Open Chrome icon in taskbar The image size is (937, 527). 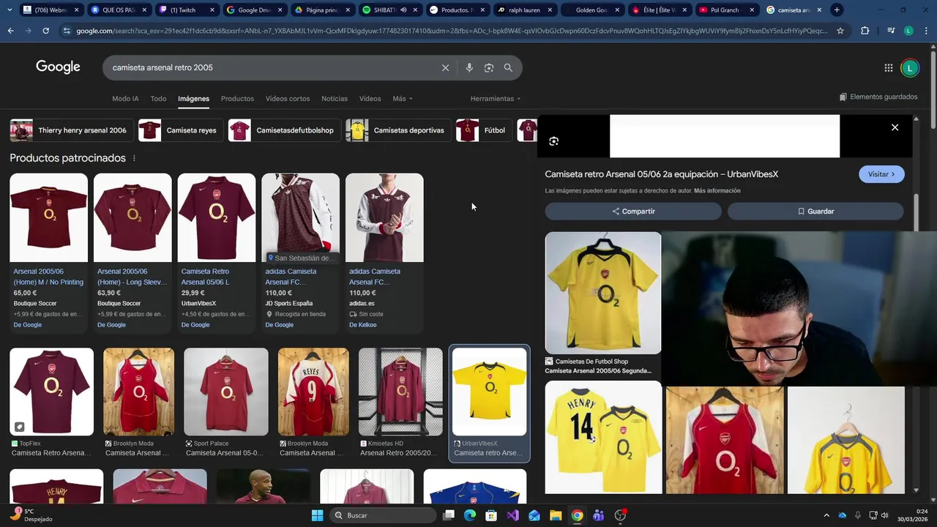pos(577,515)
